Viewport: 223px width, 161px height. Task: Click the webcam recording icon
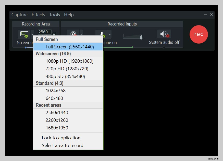pyautogui.click(x=74, y=33)
